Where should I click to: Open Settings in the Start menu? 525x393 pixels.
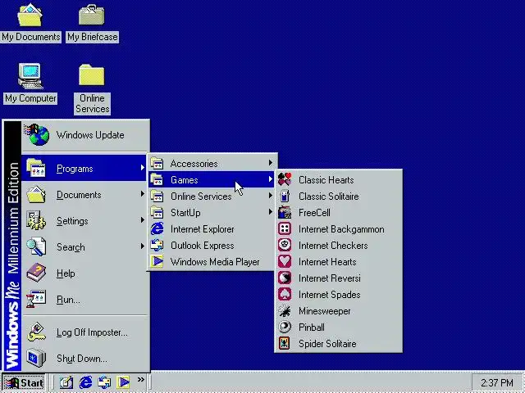(84, 220)
